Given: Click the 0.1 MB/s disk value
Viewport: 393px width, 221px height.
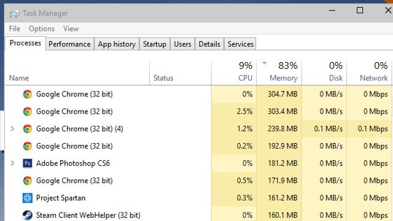Looking at the screenshot, I should coord(329,129).
